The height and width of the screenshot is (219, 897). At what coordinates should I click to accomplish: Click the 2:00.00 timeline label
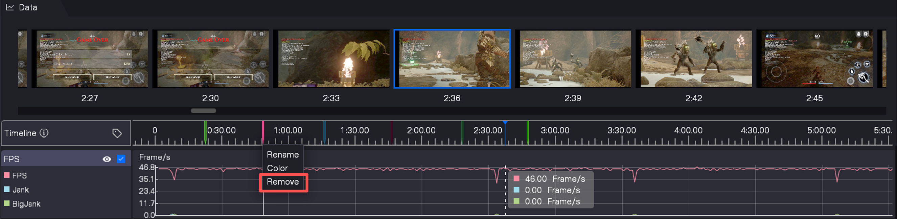point(421,130)
